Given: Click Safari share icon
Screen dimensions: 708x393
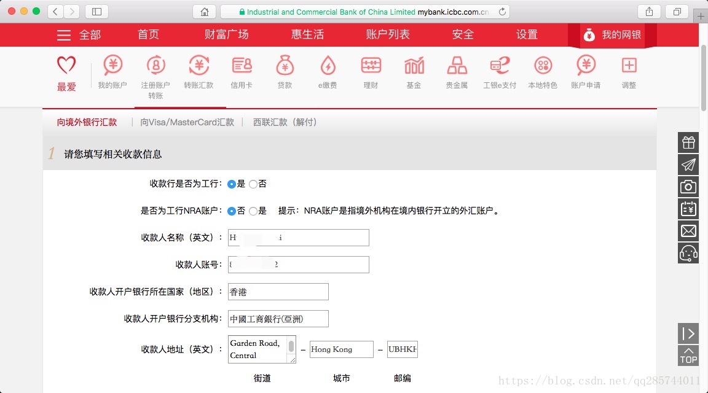Looking at the screenshot, I should (649, 12).
